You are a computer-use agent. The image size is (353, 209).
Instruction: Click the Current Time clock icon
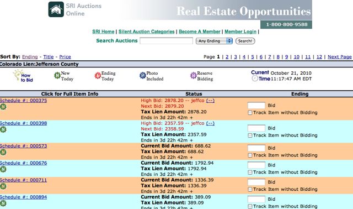point(255,79)
